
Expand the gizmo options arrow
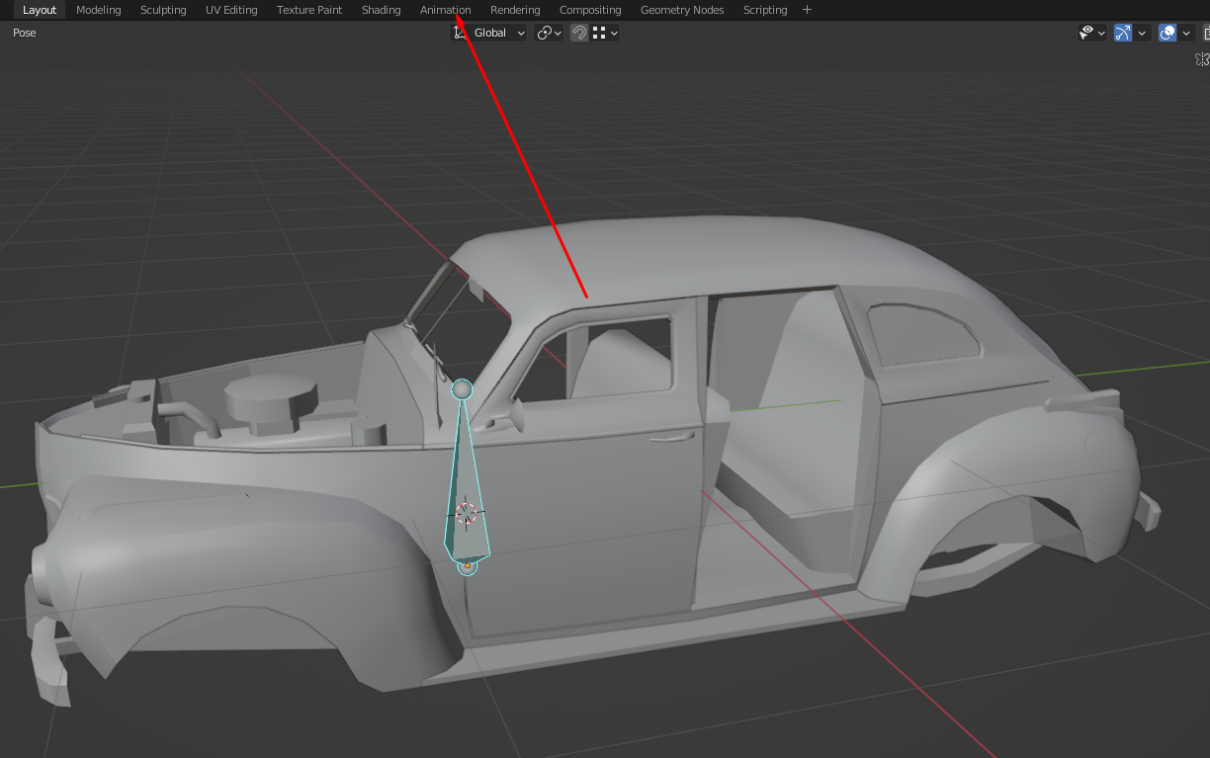tap(1143, 33)
